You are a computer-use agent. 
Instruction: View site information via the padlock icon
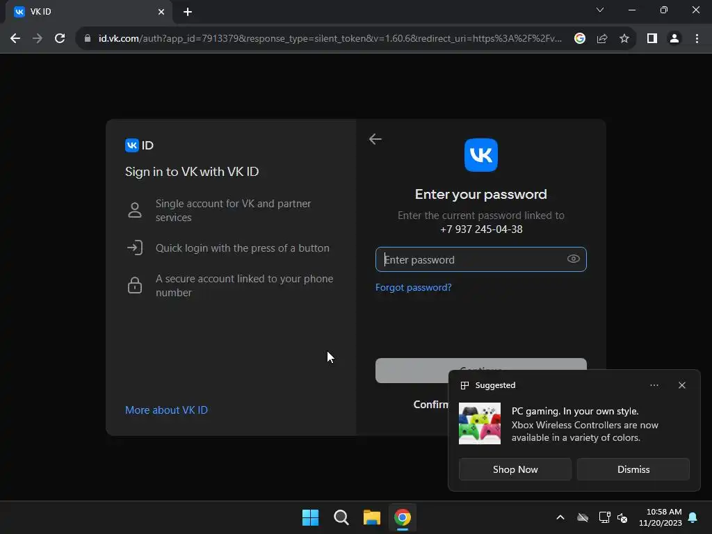[x=88, y=39]
